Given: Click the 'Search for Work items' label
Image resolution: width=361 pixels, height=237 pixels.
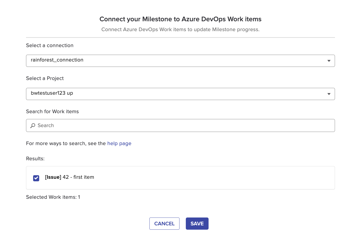Looking at the screenshot, I should (52, 111).
